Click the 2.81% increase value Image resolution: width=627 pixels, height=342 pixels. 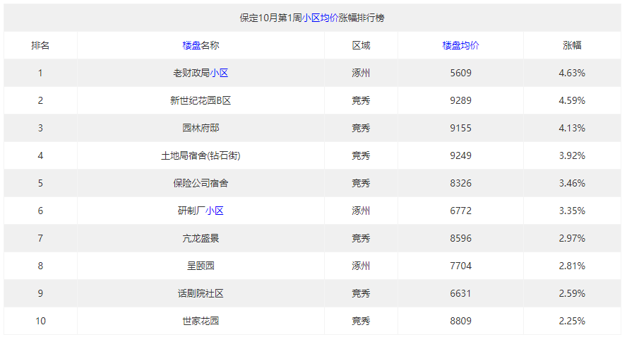tap(572, 266)
